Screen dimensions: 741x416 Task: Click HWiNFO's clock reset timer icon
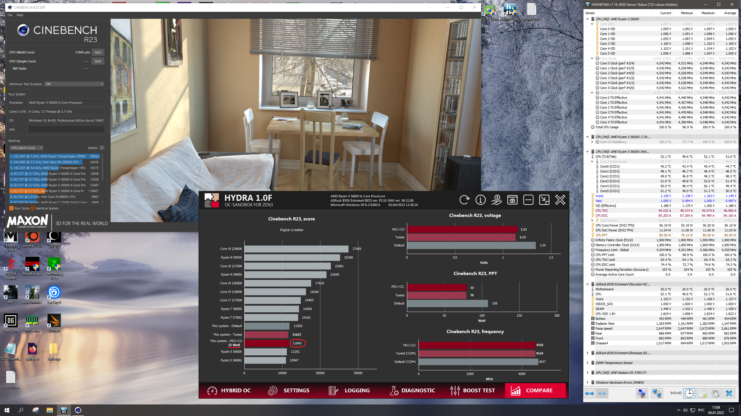689,393
